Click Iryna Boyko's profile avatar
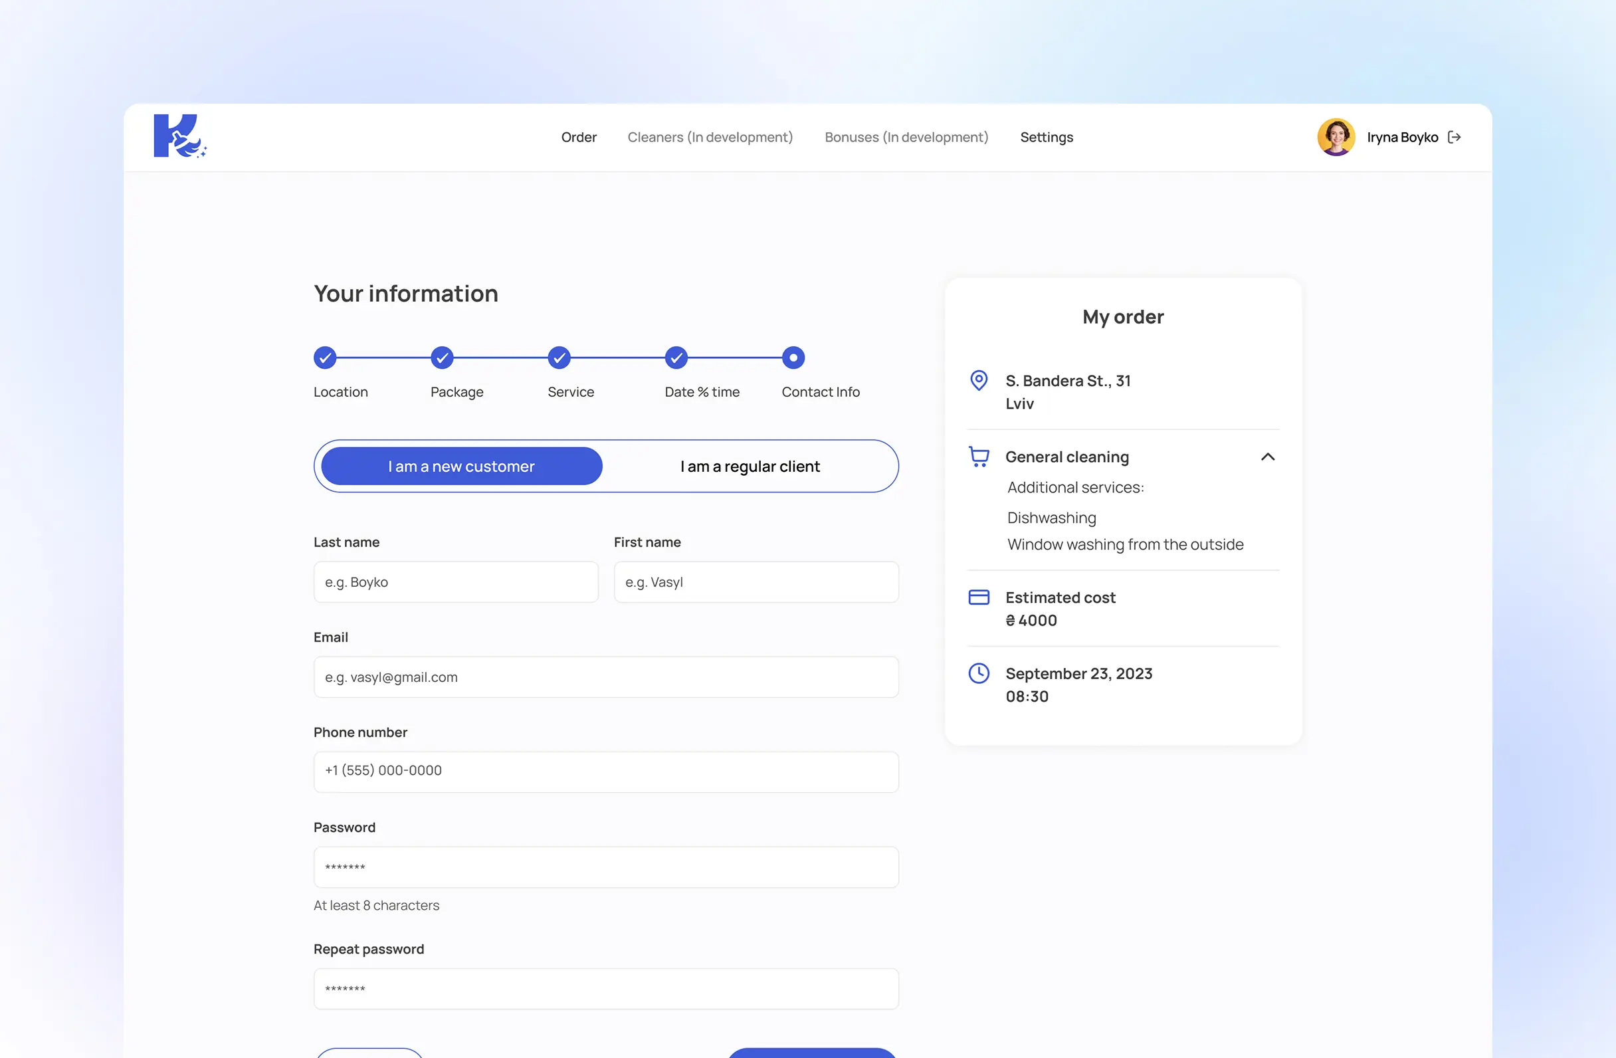1616x1058 pixels. (1336, 137)
